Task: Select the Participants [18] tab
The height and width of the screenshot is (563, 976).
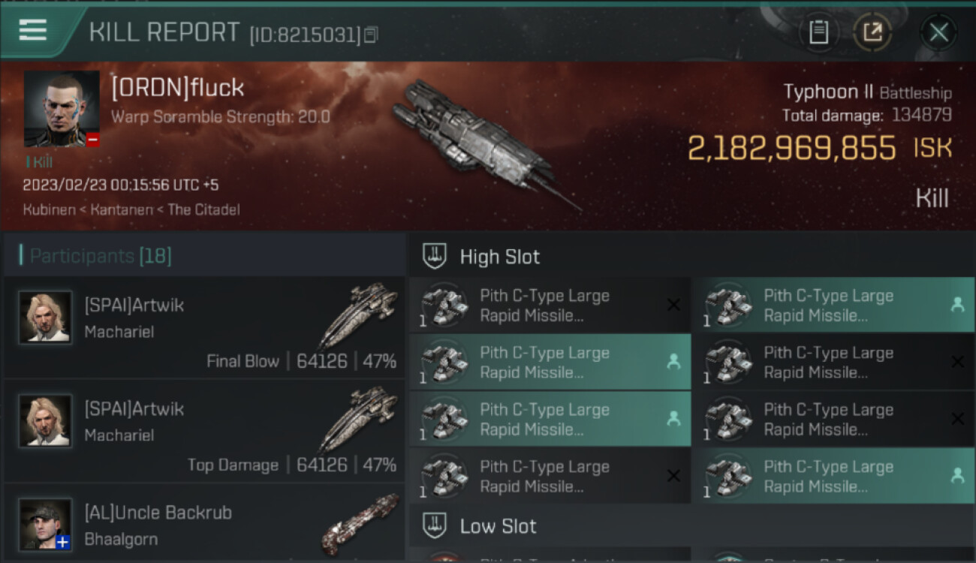Action: [101, 256]
